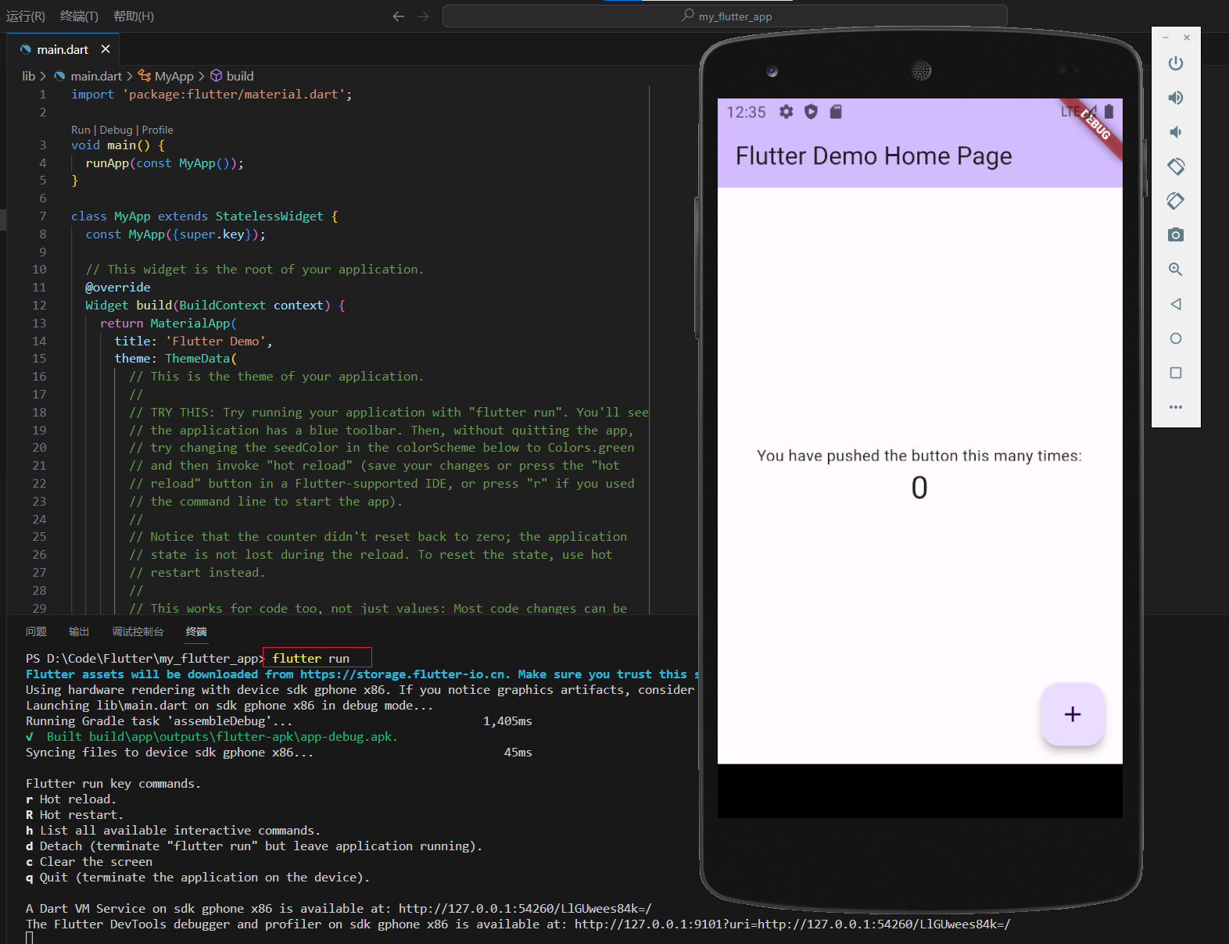Click the '@override' annotation on line 11
1229x944 pixels.
118,288
